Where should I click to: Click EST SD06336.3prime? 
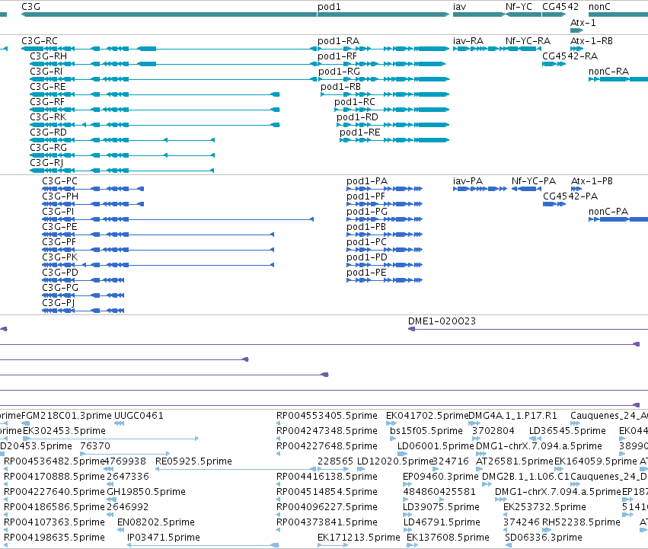click(x=544, y=538)
